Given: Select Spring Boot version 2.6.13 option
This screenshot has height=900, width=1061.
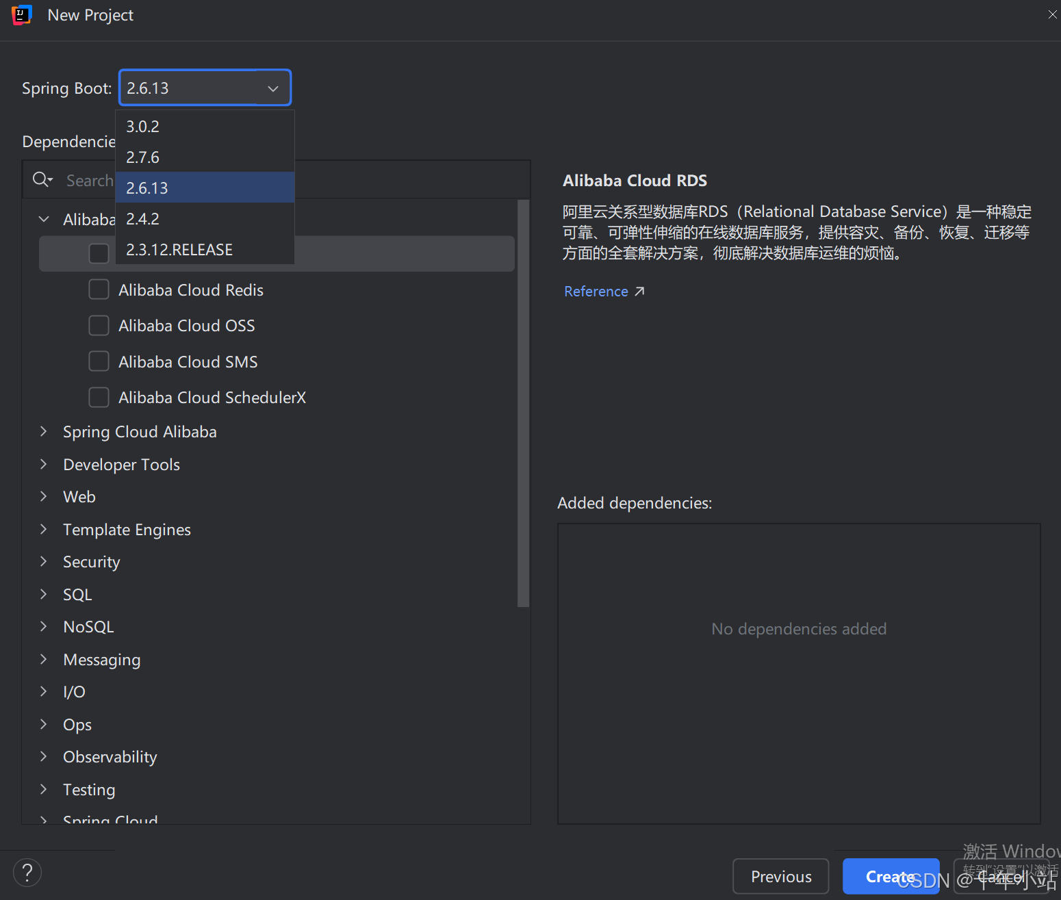Looking at the screenshot, I should coord(205,188).
